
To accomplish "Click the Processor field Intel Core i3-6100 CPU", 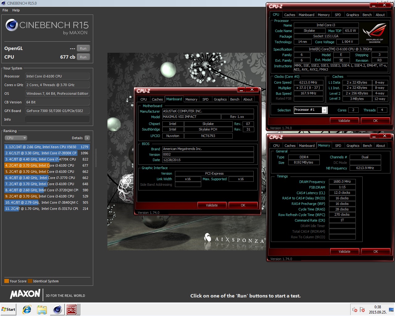I will pos(57,76).
